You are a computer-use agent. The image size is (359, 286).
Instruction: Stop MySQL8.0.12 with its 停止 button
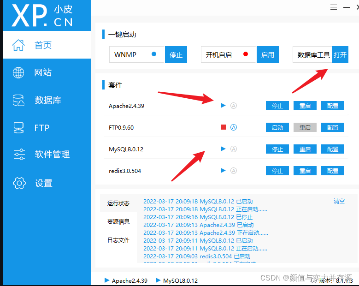[277, 149]
